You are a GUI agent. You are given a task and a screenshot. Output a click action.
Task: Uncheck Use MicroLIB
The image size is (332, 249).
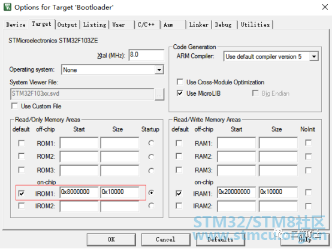click(x=180, y=93)
